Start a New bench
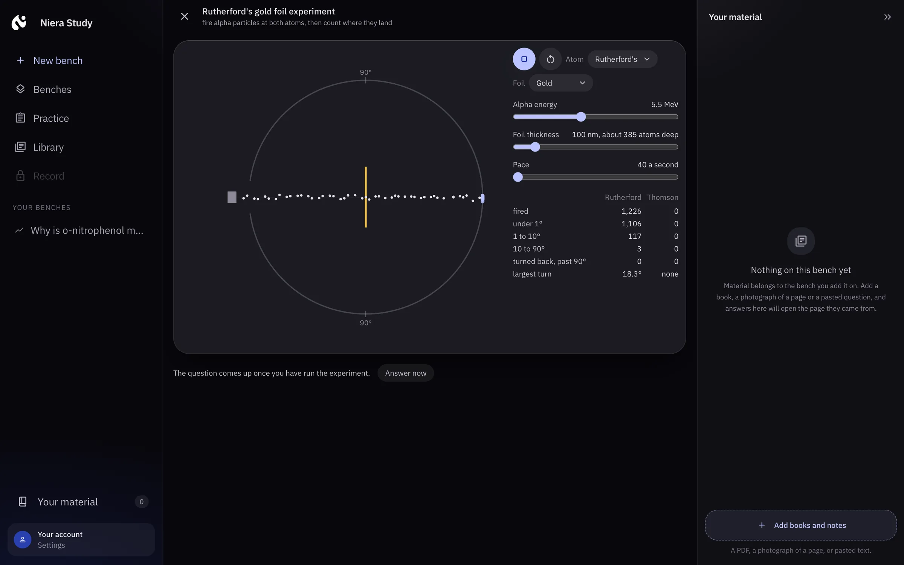Image resolution: width=904 pixels, height=565 pixels. point(81,61)
